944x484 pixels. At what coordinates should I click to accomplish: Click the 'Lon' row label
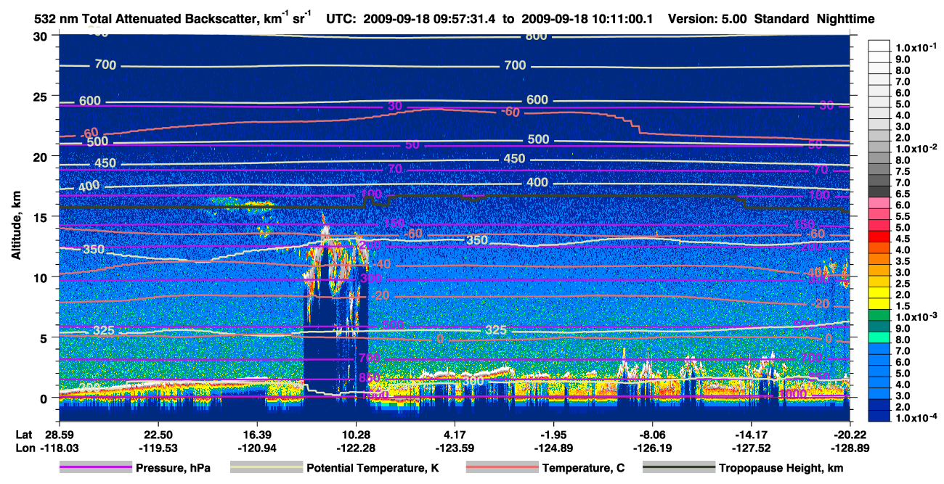click(25, 447)
